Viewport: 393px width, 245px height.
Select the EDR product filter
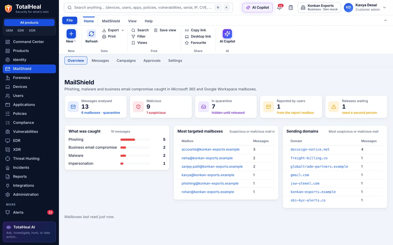coord(21,30)
